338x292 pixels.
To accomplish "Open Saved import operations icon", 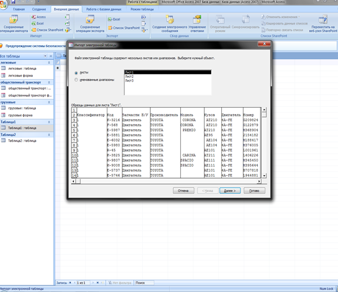I will click(x=13, y=19).
